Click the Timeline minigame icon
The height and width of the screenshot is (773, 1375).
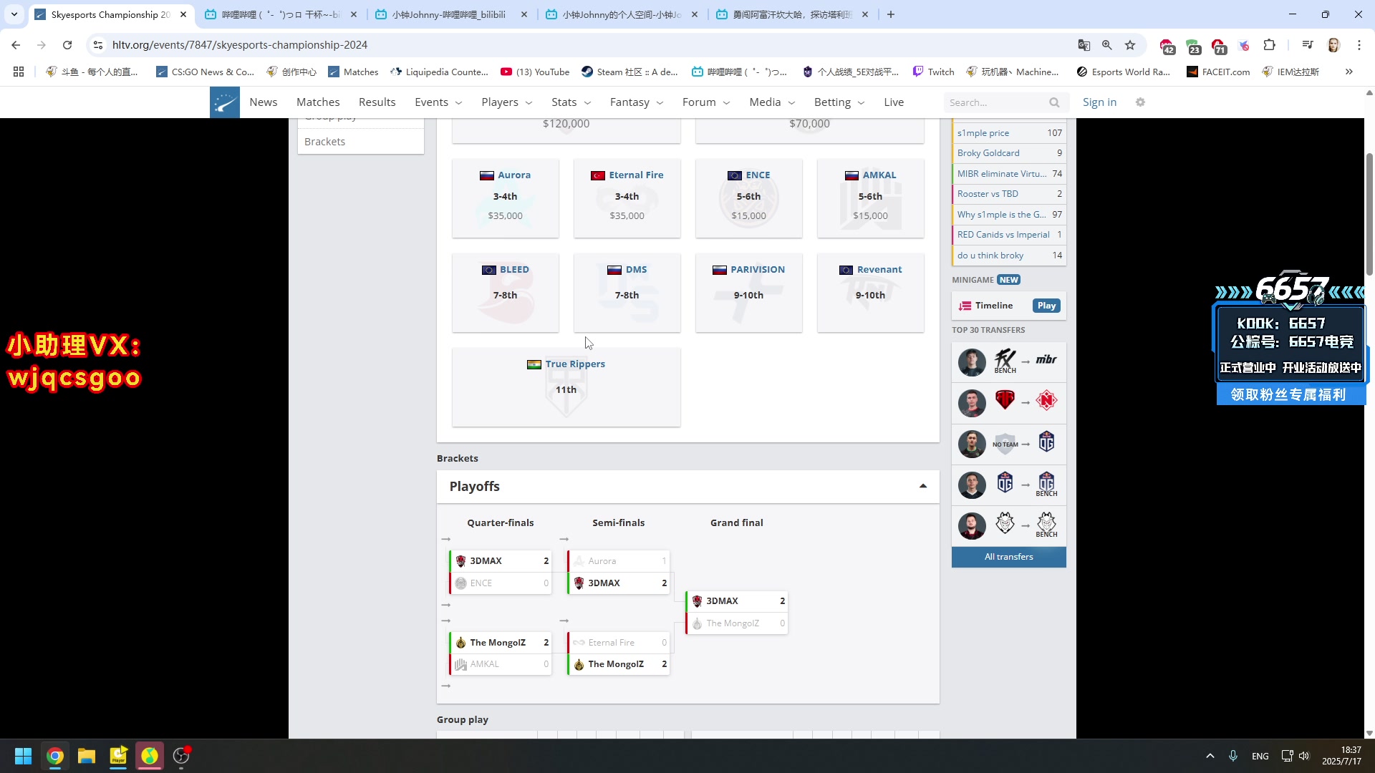point(965,306)
